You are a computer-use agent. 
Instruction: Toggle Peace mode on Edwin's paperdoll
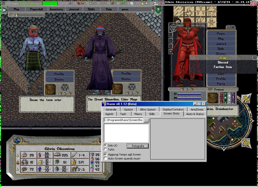point(221,33)
